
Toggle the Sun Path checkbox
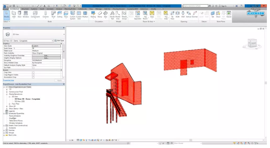click(x=33, y=68)
